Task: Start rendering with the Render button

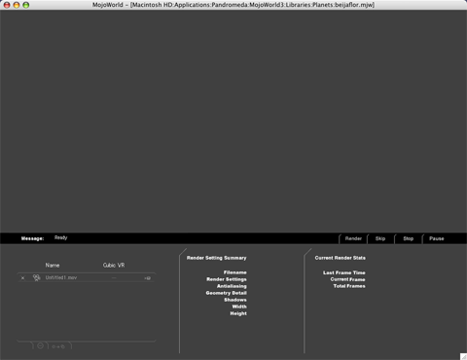Action: pos(353,238)
